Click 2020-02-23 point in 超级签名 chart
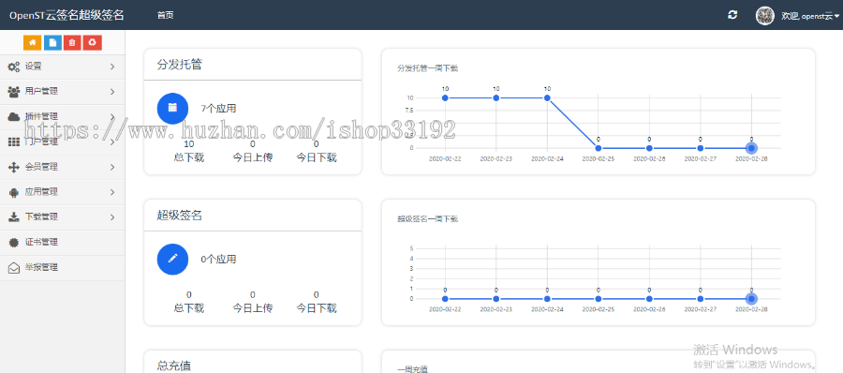 tap(495, 299)
